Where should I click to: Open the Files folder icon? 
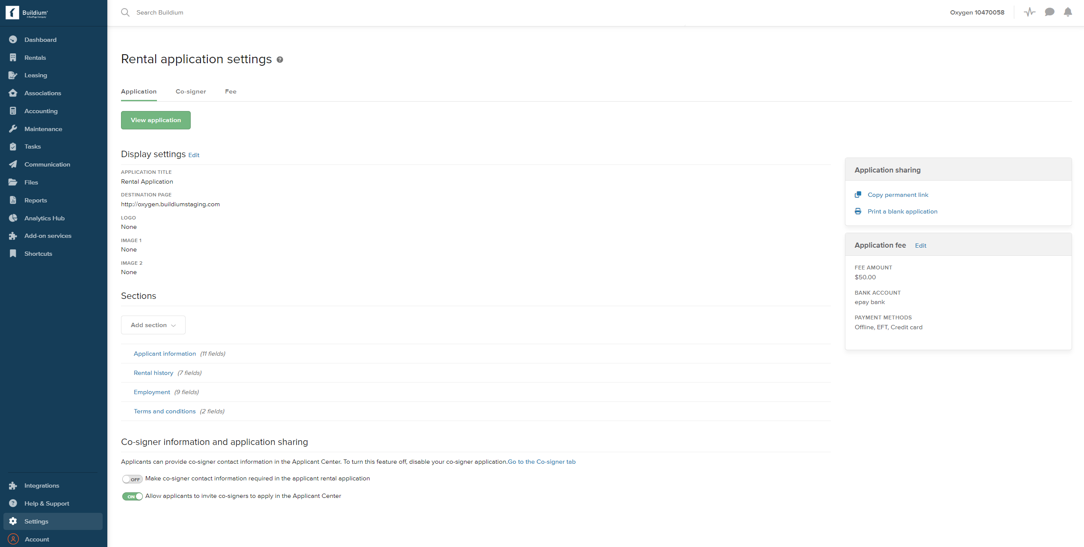[13, 182]
